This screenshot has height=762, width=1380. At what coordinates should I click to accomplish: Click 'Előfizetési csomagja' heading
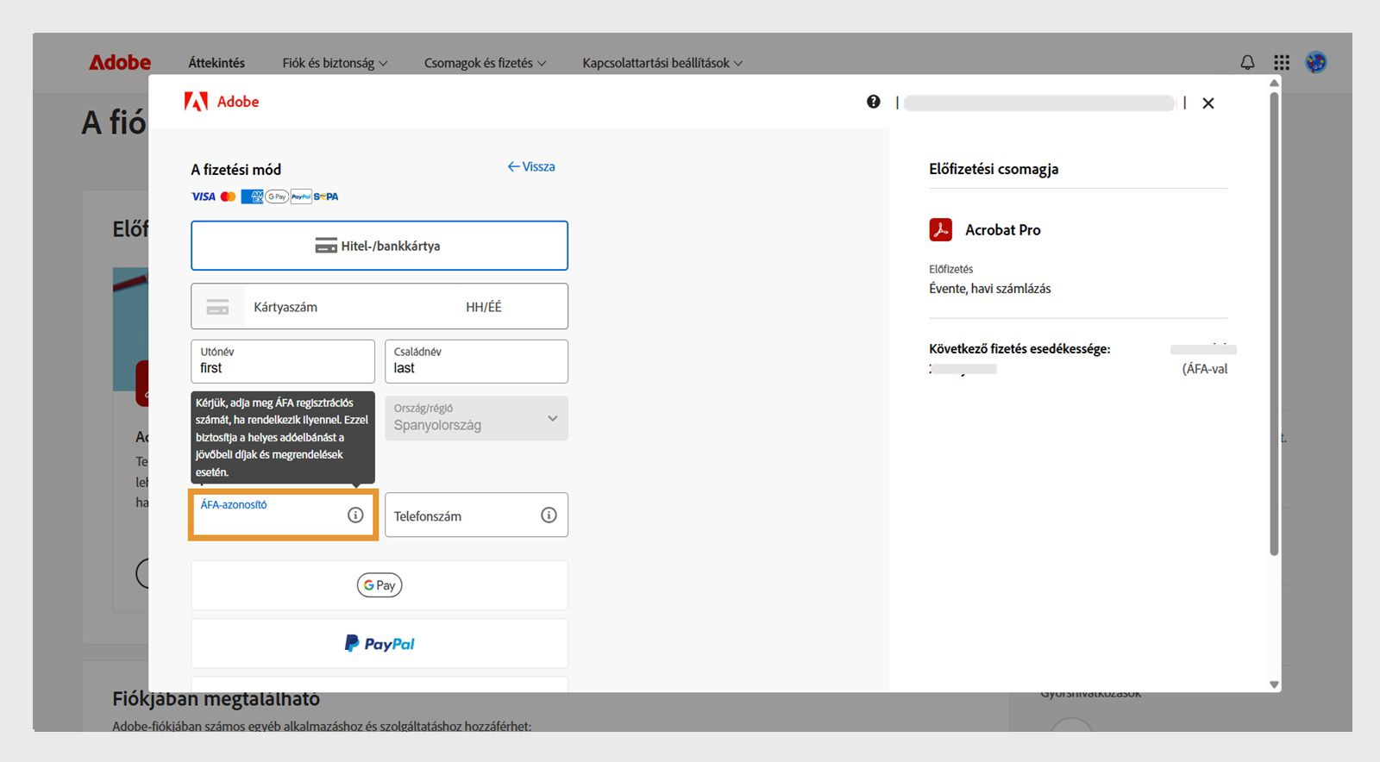[994, 169]
